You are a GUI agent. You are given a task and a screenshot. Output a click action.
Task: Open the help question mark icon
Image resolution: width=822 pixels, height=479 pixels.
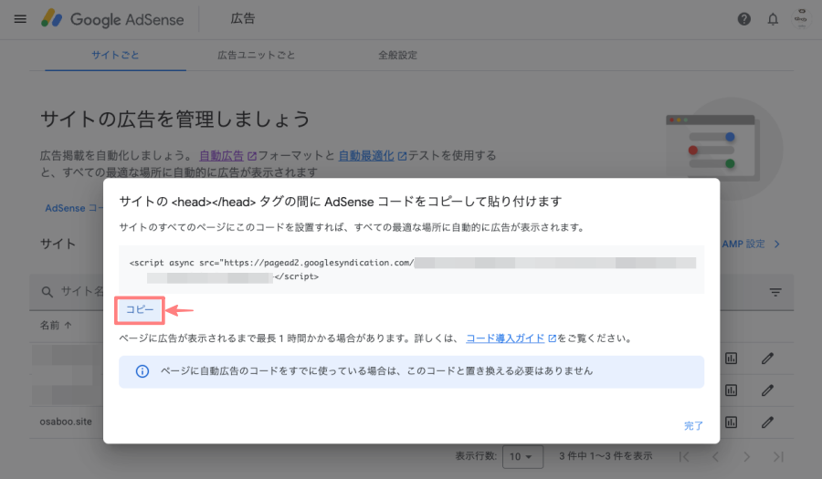[x=743, y=19]
